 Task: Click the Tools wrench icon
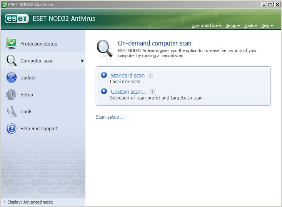pyautogui.click(x=12, y=111)
